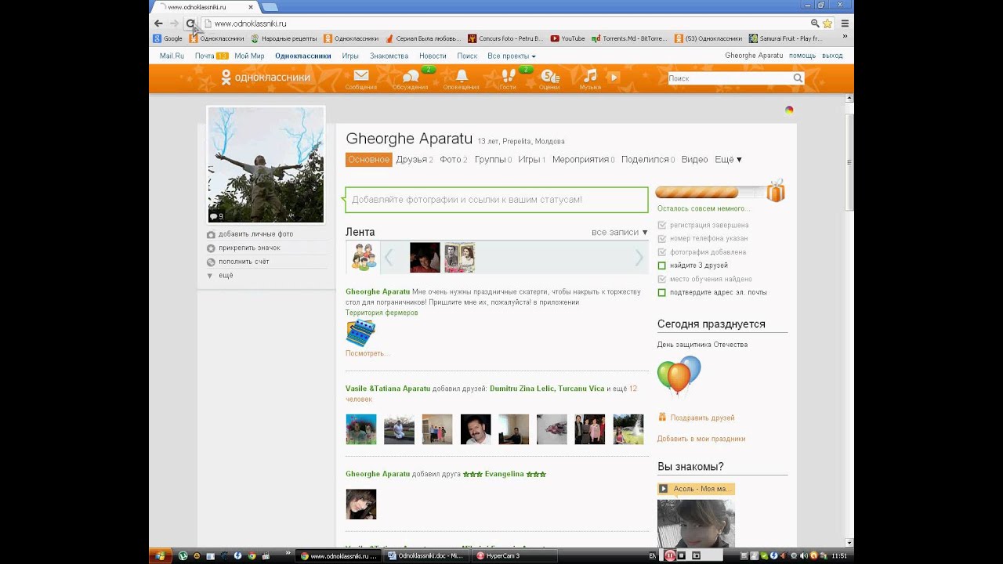
Task: Open Группы profile tab
Action: [493, 160]
